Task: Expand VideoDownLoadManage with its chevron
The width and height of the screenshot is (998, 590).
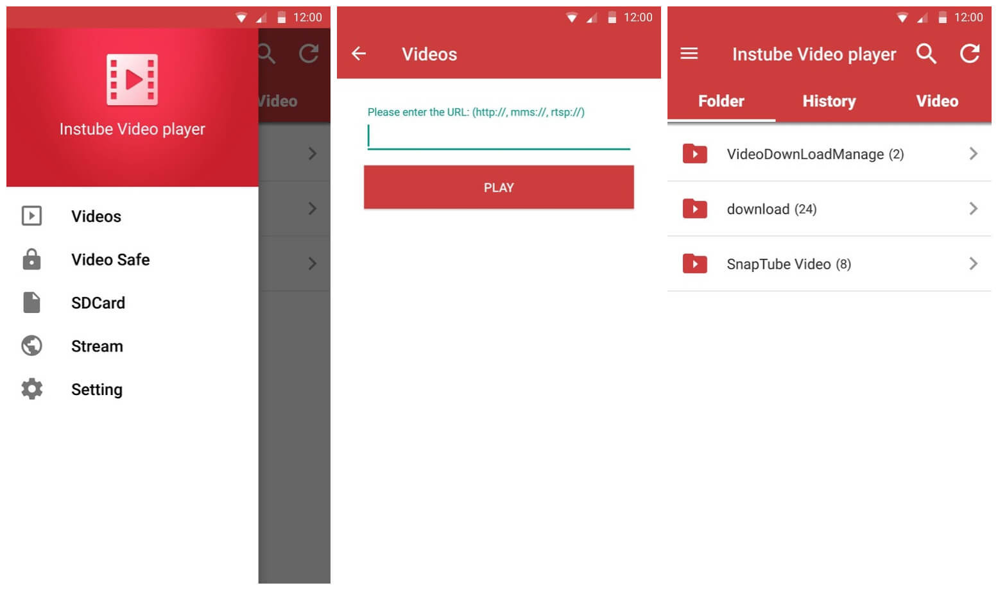Action: [x=974, y=153]
